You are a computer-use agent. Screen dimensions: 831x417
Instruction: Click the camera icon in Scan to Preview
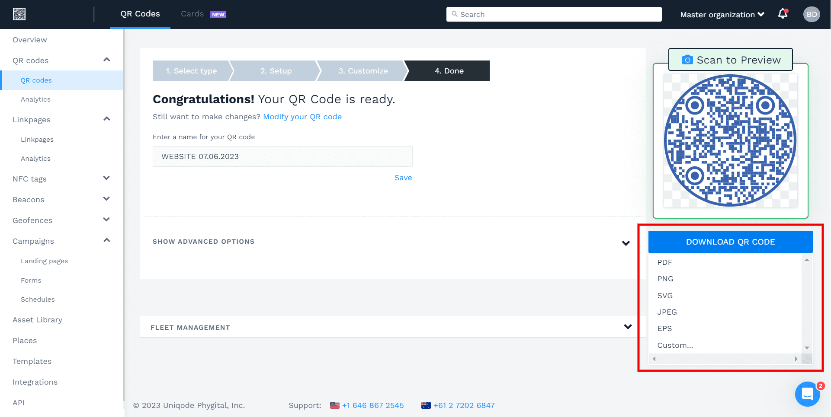point(687,60)
